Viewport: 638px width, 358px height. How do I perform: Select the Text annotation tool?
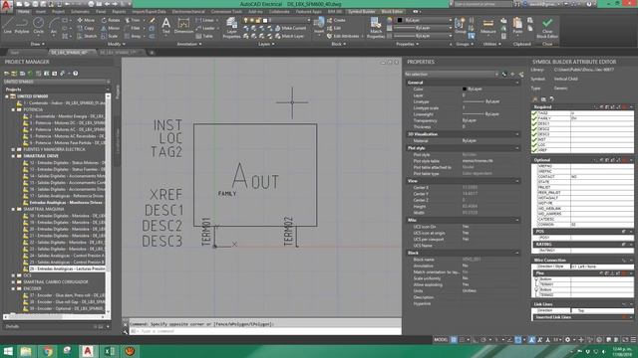tap(166, 25)
